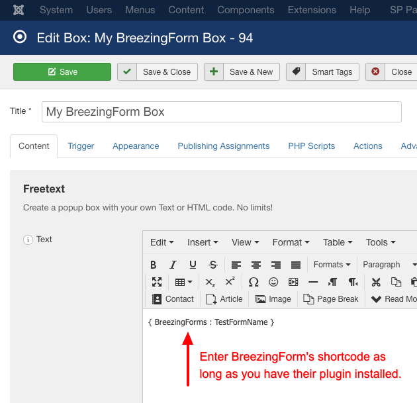Toggle fullscreen editor mode
Viewport: 417px width, 403px height.
pos(157,282)
